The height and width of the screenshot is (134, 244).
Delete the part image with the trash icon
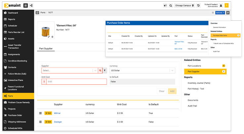pyautogui.click(x=52, y=37)
